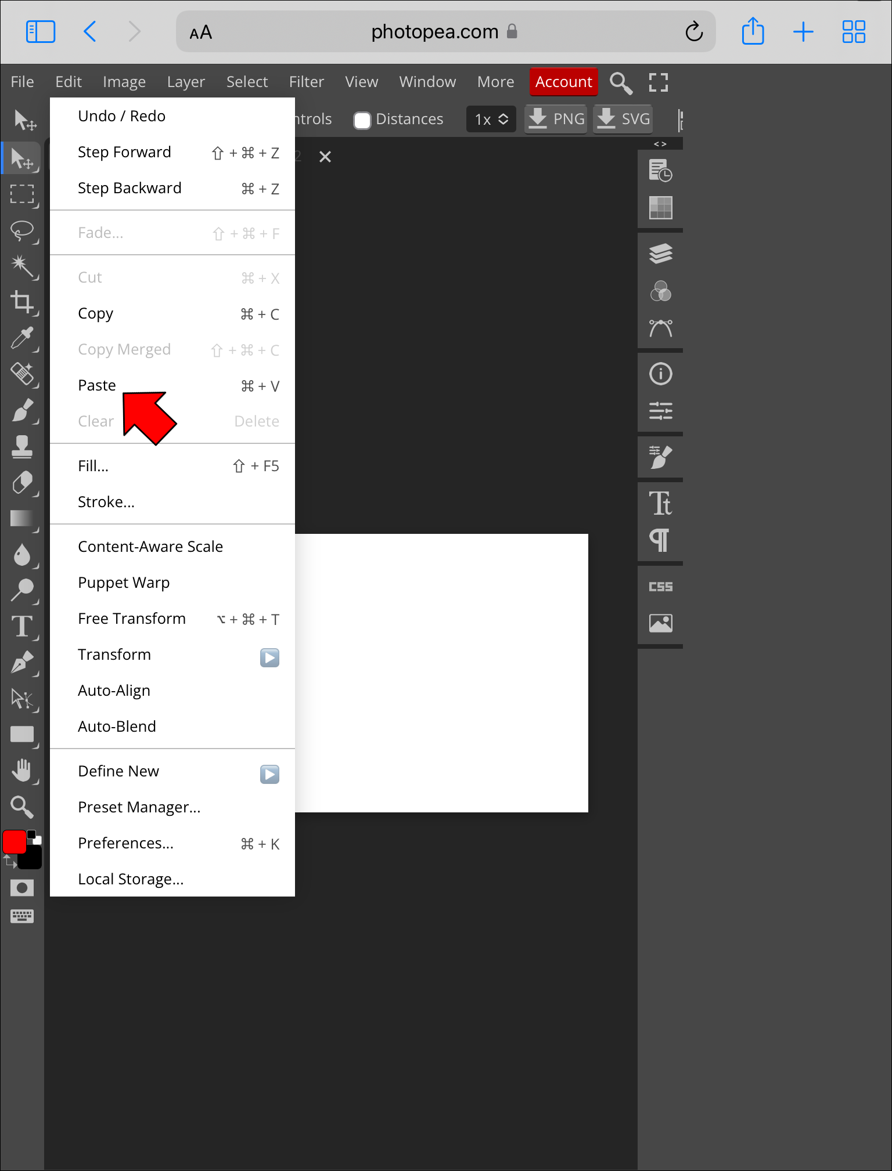Open the Brush settings panel icon

(x=660, y=457)
